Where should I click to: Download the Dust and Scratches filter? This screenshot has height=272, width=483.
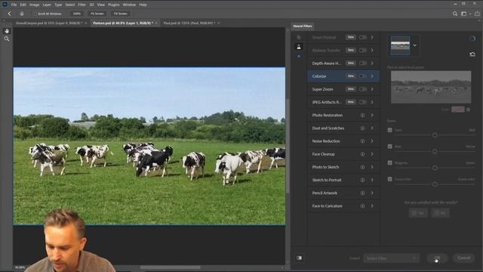362,128
